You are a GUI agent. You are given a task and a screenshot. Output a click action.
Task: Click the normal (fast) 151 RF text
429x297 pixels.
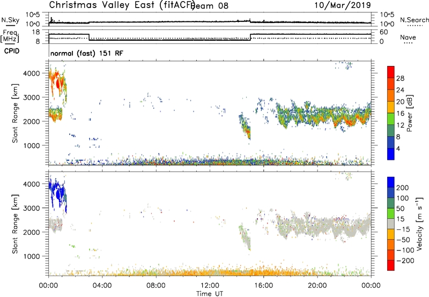tap(87, 53)
